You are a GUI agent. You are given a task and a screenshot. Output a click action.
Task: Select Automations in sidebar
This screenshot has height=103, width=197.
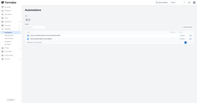pyautogui.click(x=11, y=32)
